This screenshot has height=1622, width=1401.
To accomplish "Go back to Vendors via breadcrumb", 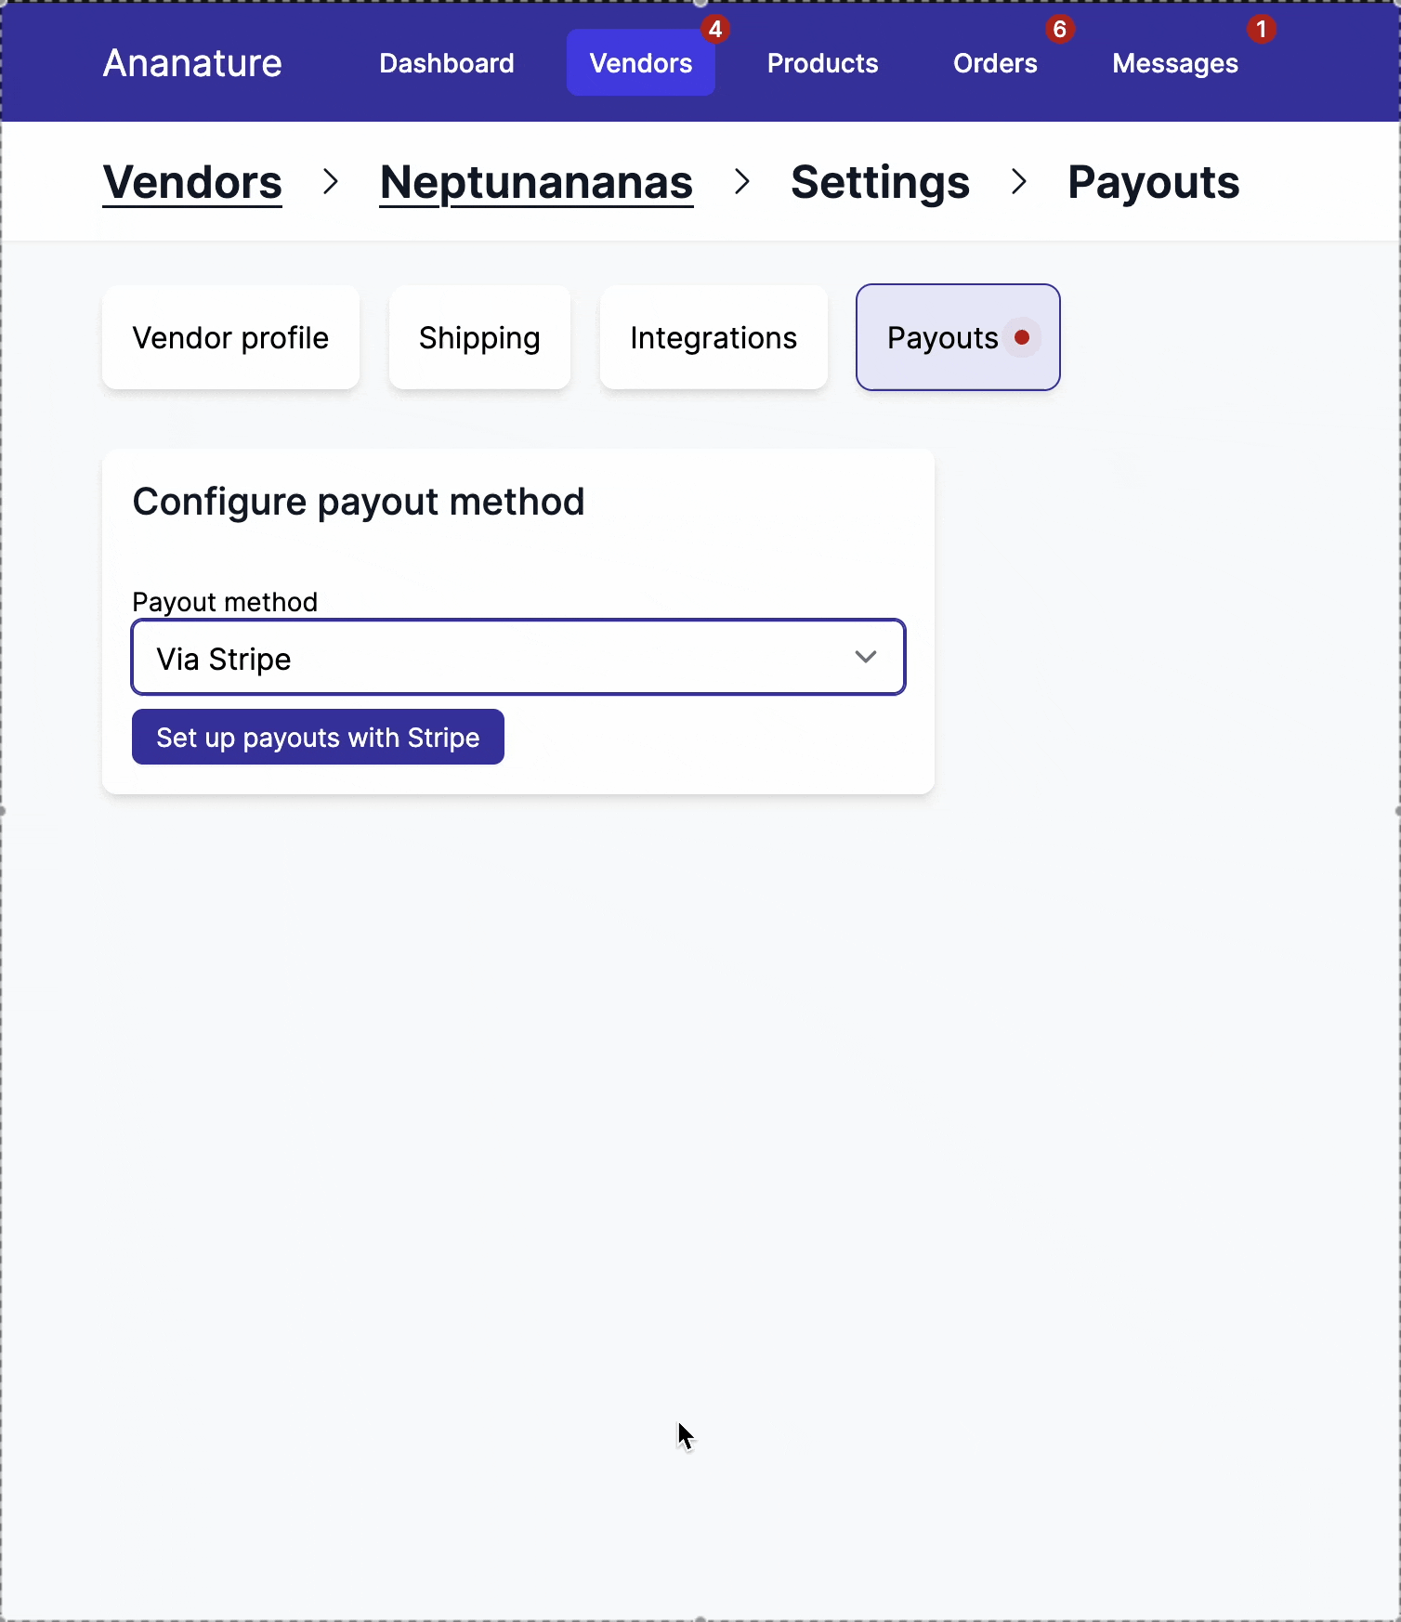I will [192, 182].
